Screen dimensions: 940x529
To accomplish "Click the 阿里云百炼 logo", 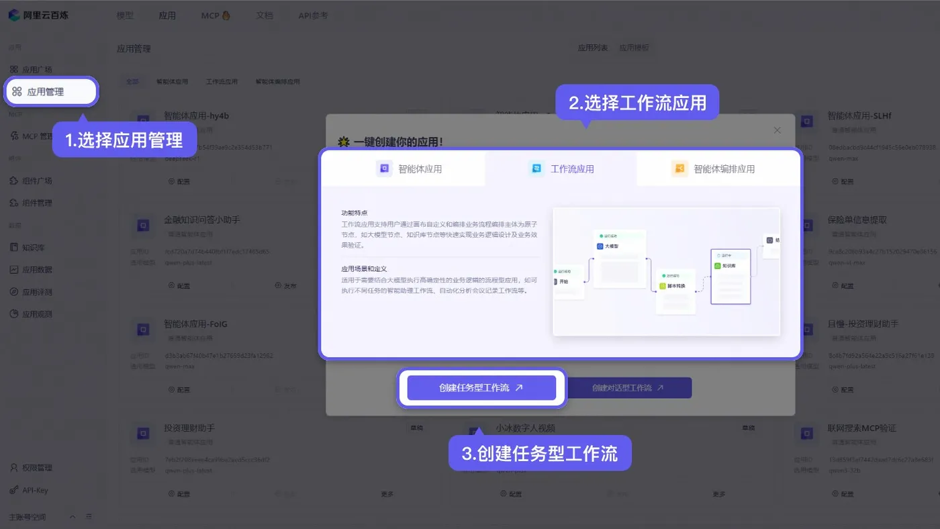I will point(38,15).
